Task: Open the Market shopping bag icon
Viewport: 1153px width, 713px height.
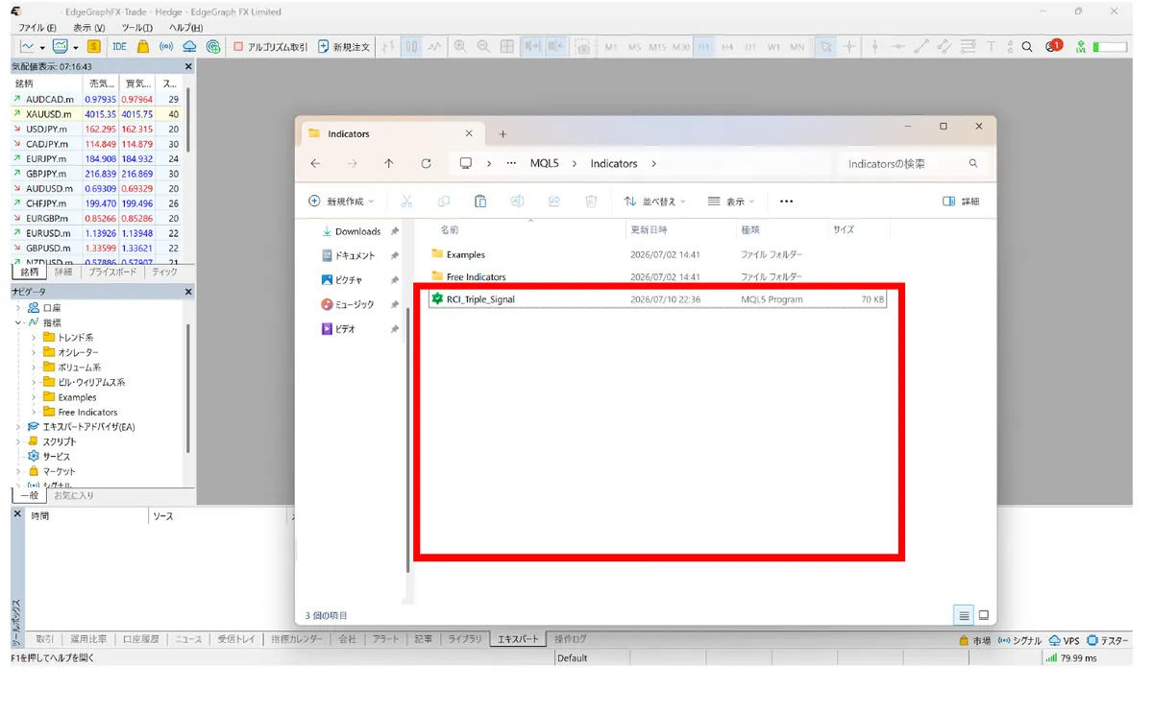Action: (143, 46)
